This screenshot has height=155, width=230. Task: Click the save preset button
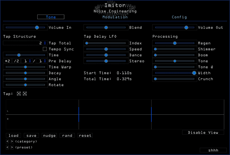pyautogui.click(x=31, y=135)
